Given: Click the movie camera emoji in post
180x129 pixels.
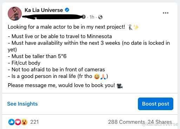Looking at the screenshot, I should [x=120, y=86].
